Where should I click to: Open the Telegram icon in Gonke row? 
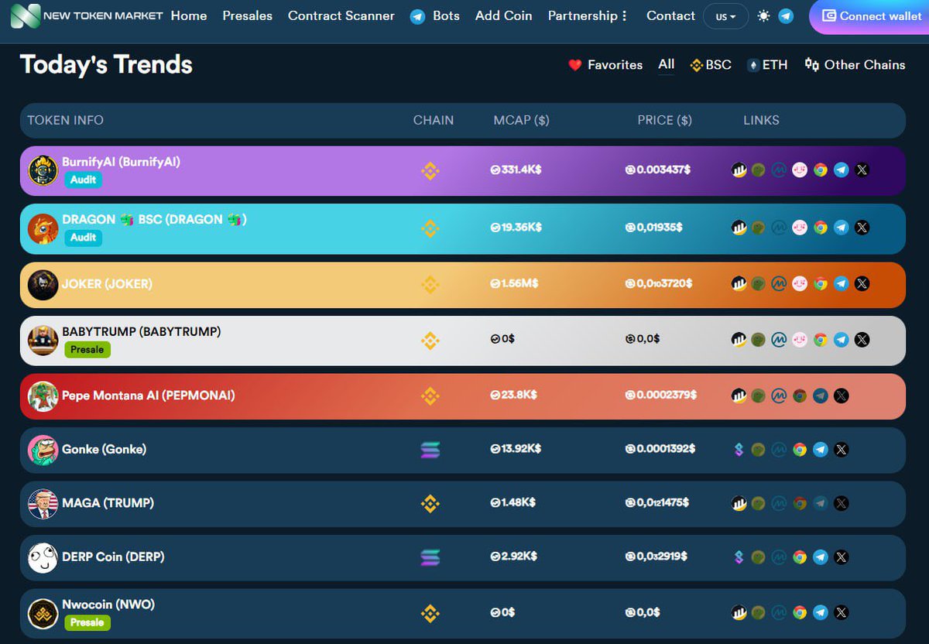tap(821, 450)
